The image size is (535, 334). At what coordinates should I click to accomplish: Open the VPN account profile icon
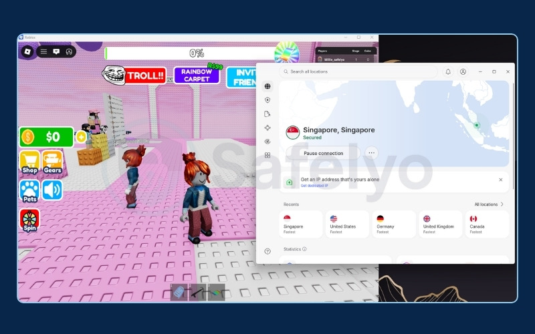pyautogui.click(x=463, y=71)
